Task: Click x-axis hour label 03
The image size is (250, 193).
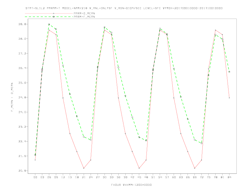Action: pos(42,177)
